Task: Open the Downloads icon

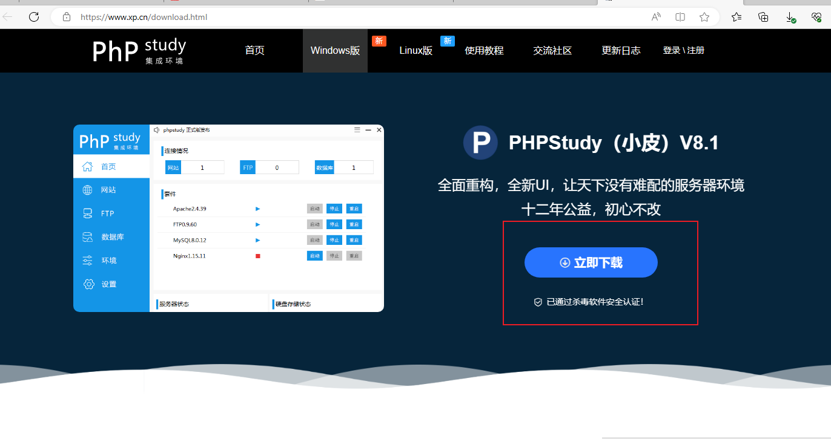Action: [x=791, y=18]
